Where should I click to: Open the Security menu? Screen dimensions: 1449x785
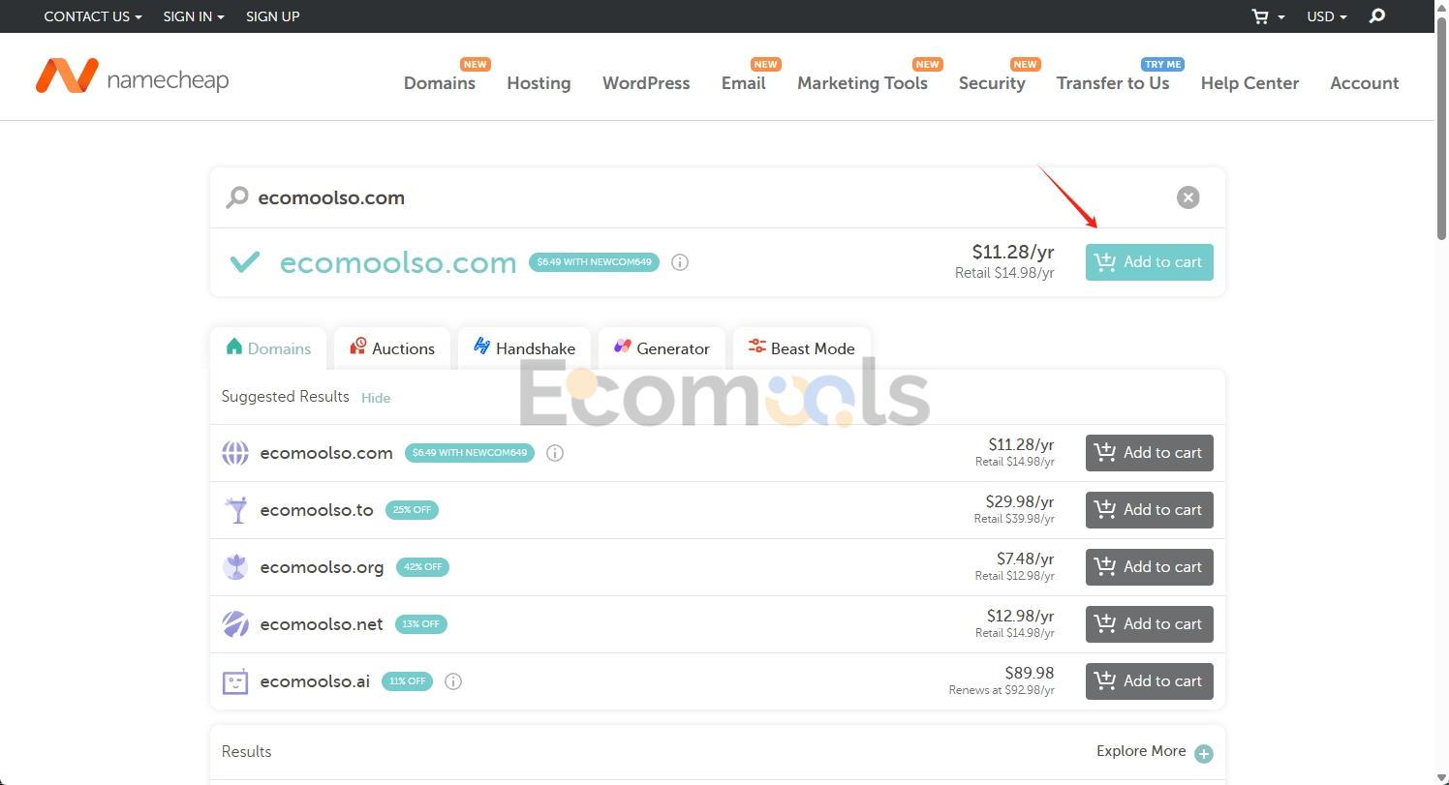992,83
